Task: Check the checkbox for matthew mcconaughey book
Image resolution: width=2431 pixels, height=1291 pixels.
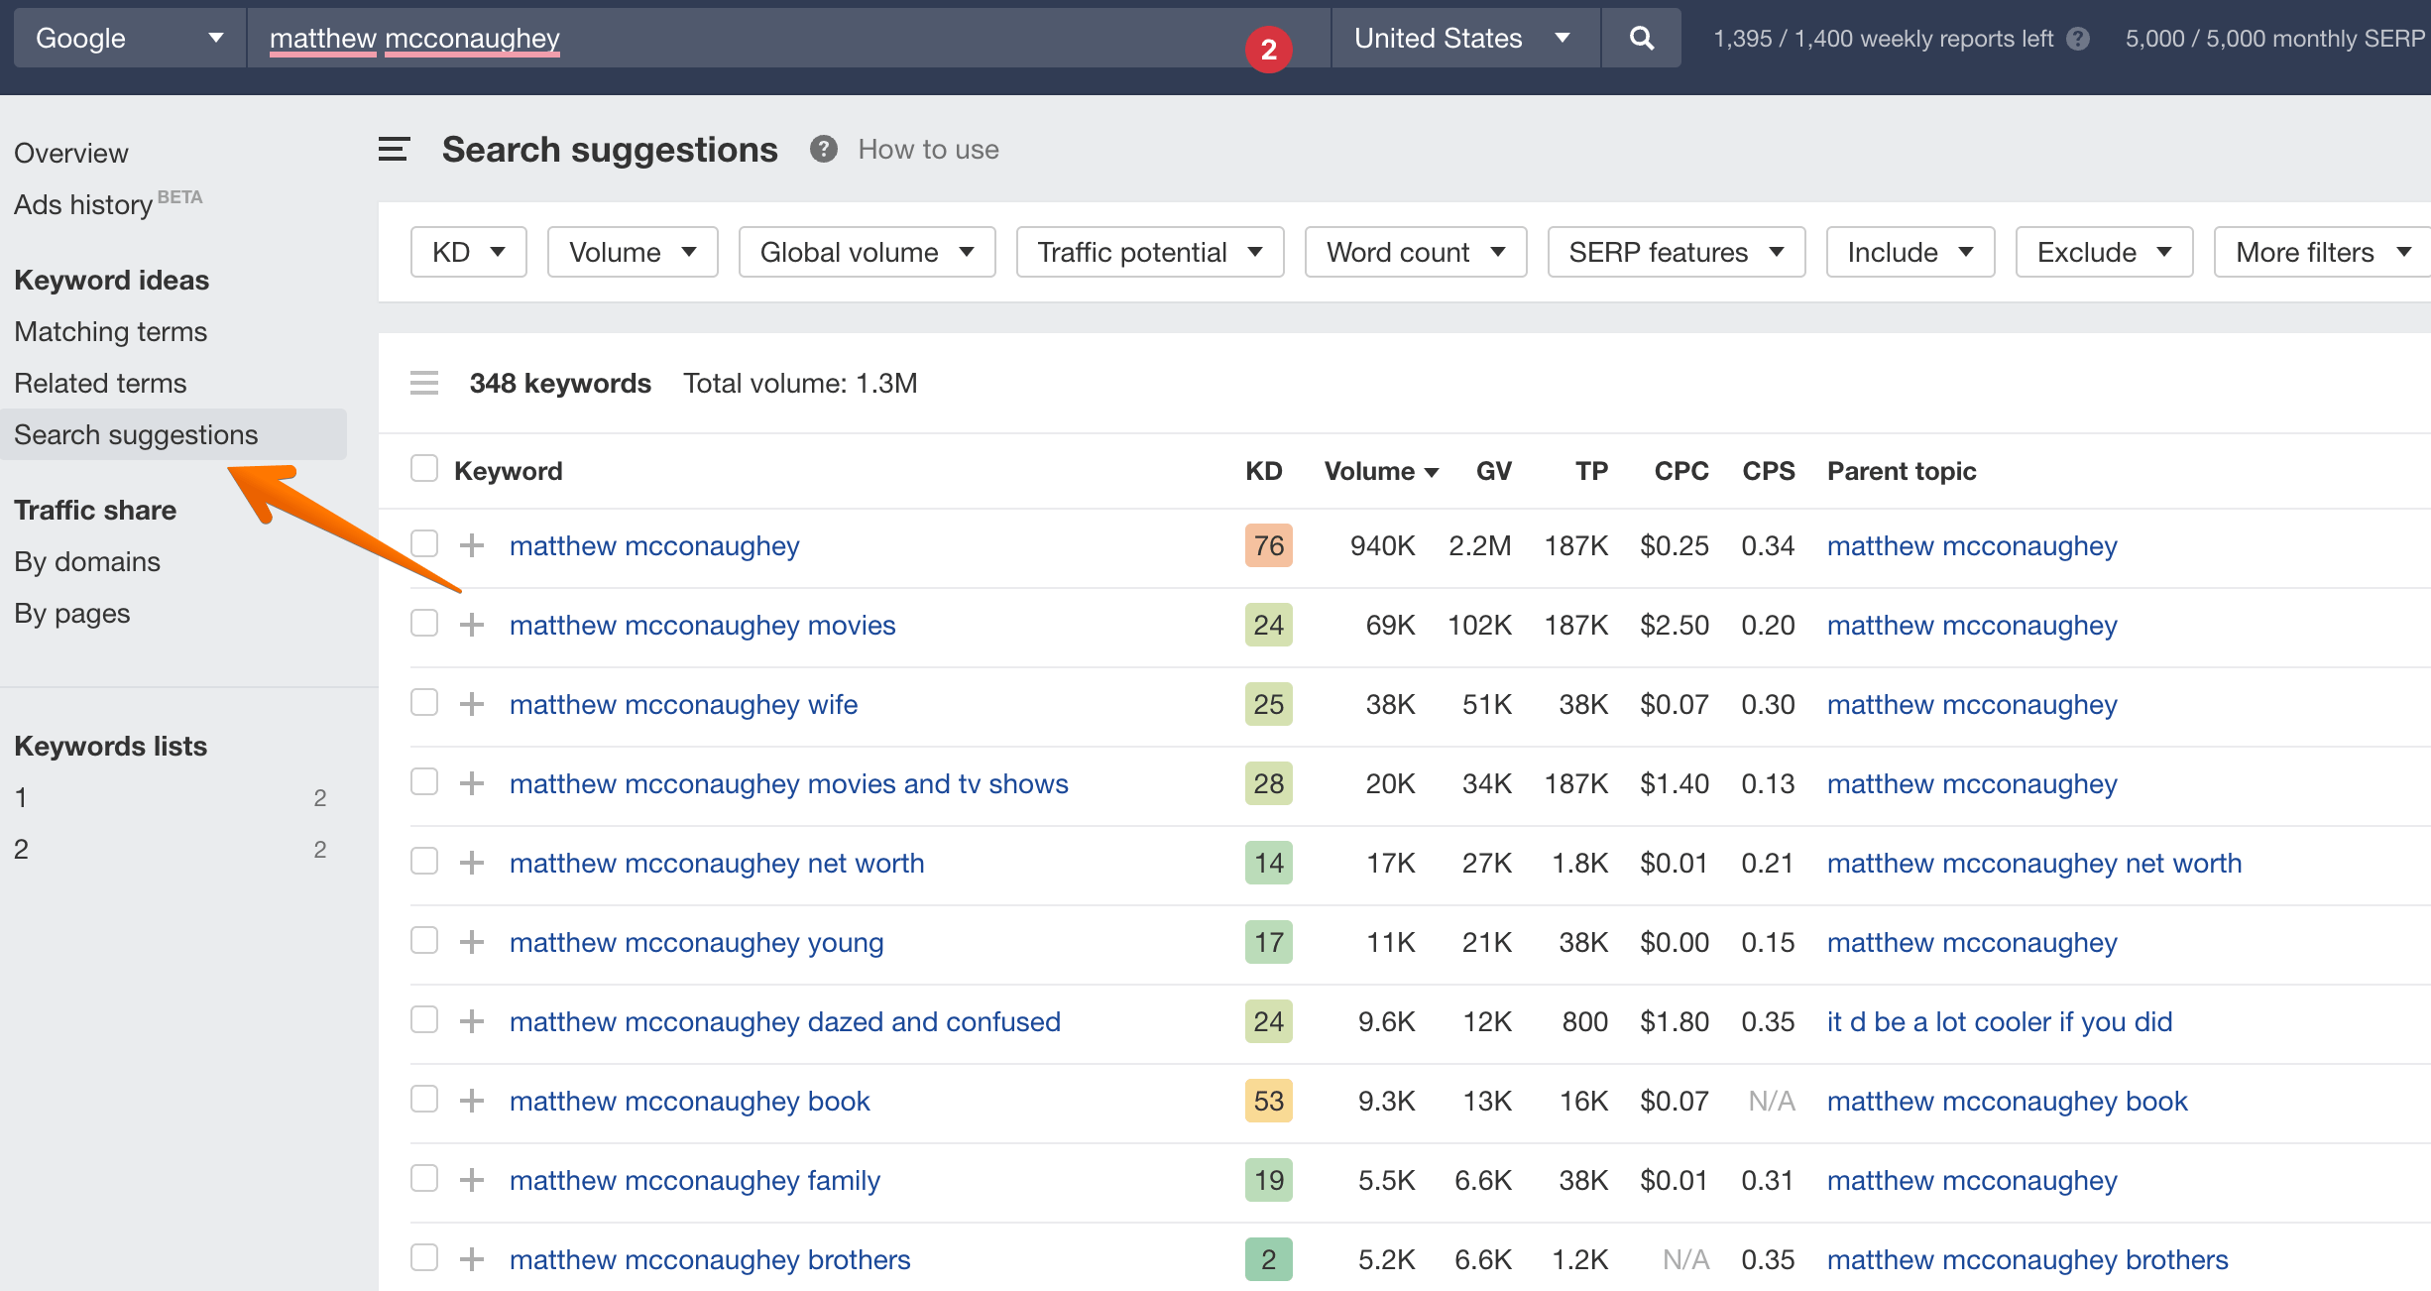Action: click(x=424, y=1100)
